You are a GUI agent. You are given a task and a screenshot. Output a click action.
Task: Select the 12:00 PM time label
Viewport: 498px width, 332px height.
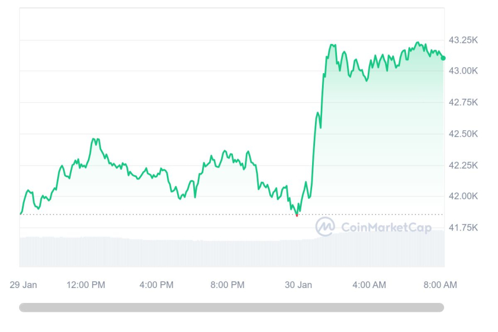[86, 285]
